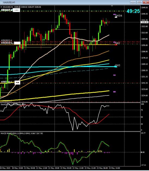
Task: Click the white box at top-left order labels
Action: 17,10
